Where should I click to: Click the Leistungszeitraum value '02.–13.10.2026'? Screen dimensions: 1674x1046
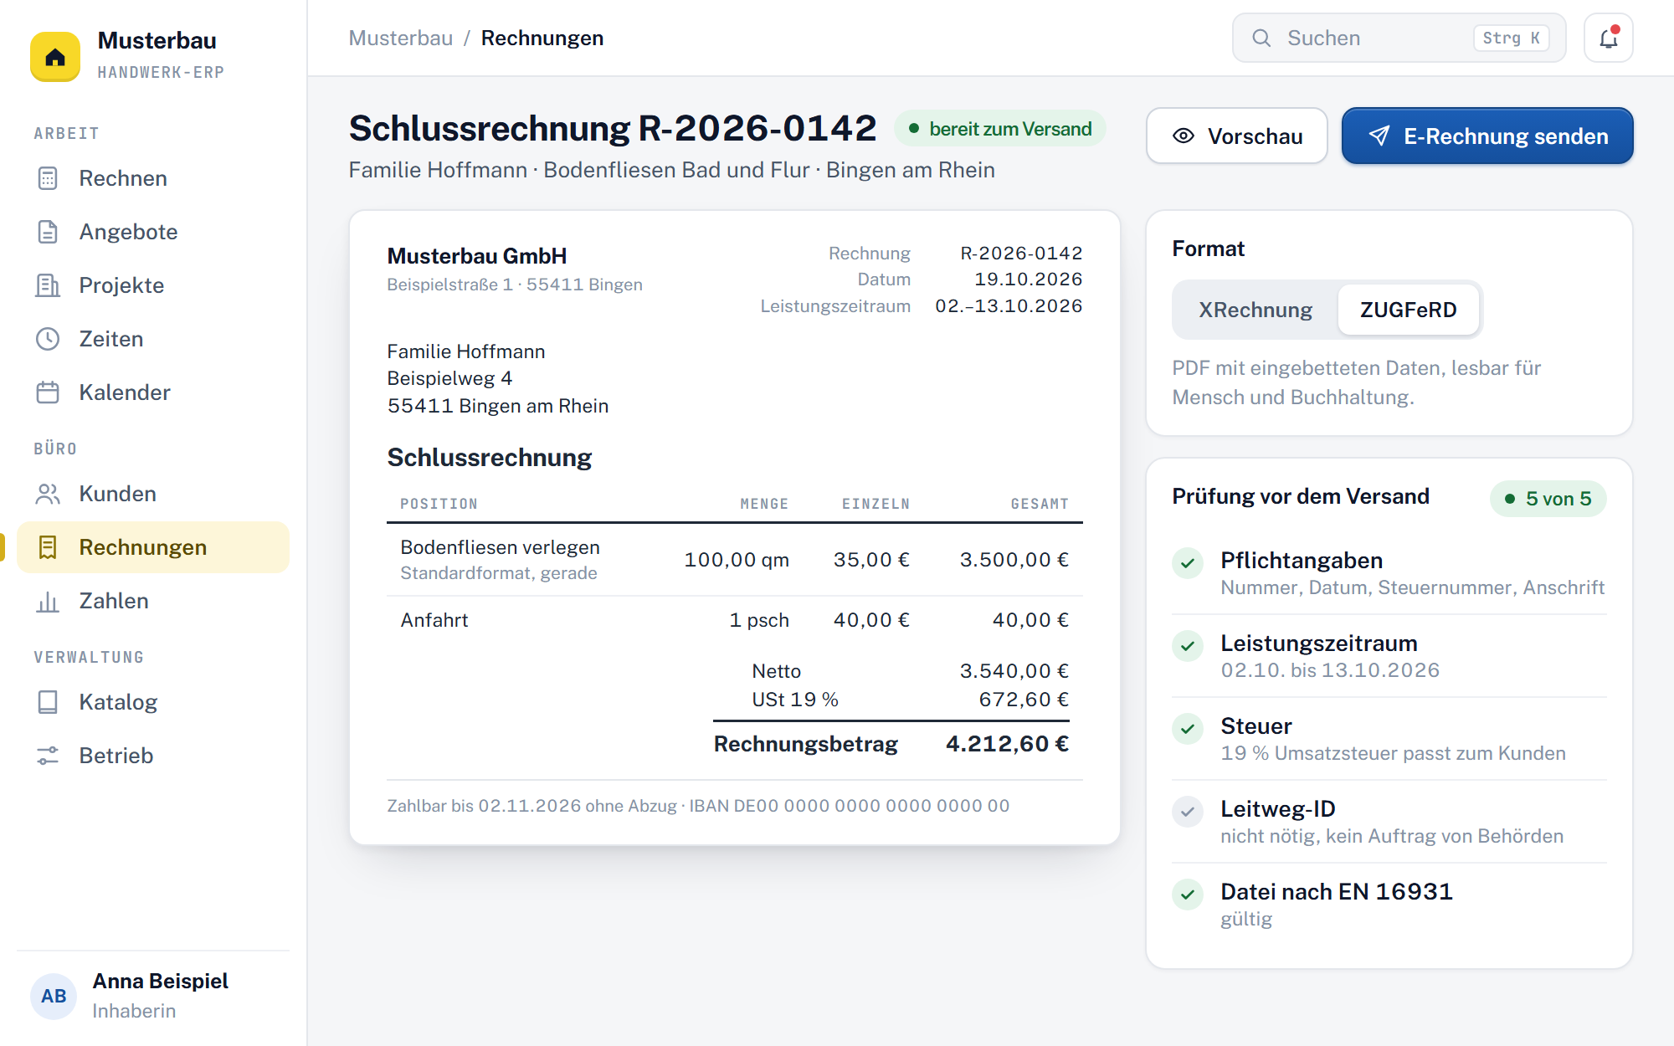pyautogui.click(x=1009, y=306)
